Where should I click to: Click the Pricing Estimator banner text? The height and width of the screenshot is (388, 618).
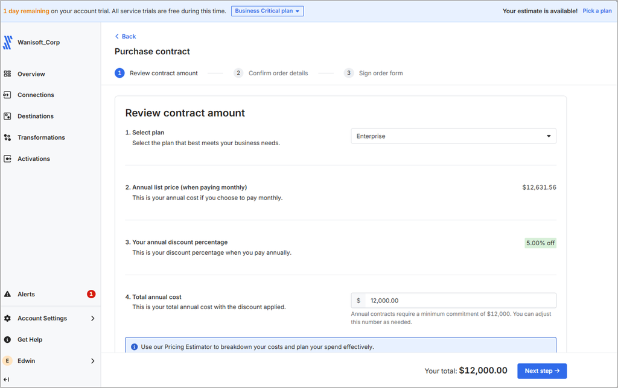pyautogui.click(x=257, y=346)
